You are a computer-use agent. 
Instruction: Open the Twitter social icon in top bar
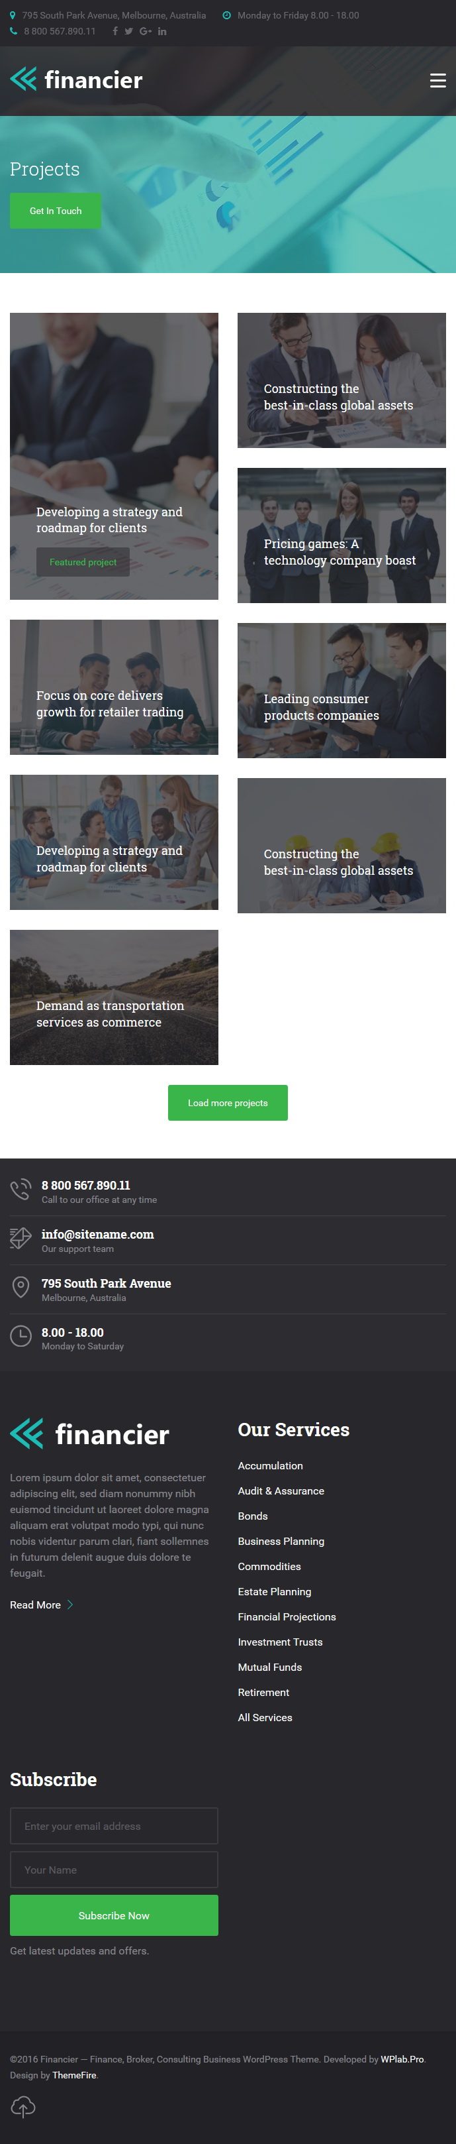pos(129,32)
